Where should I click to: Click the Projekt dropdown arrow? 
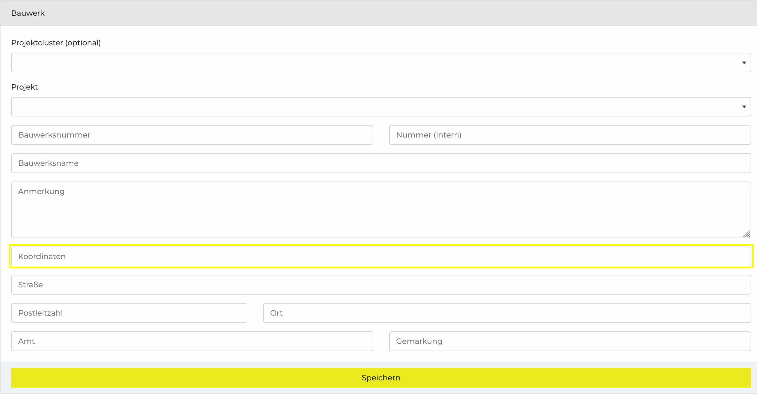(744, 107)
